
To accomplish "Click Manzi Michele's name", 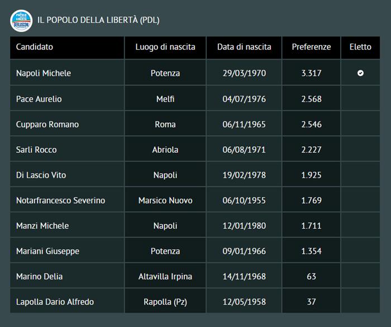I will click(42, 226).
